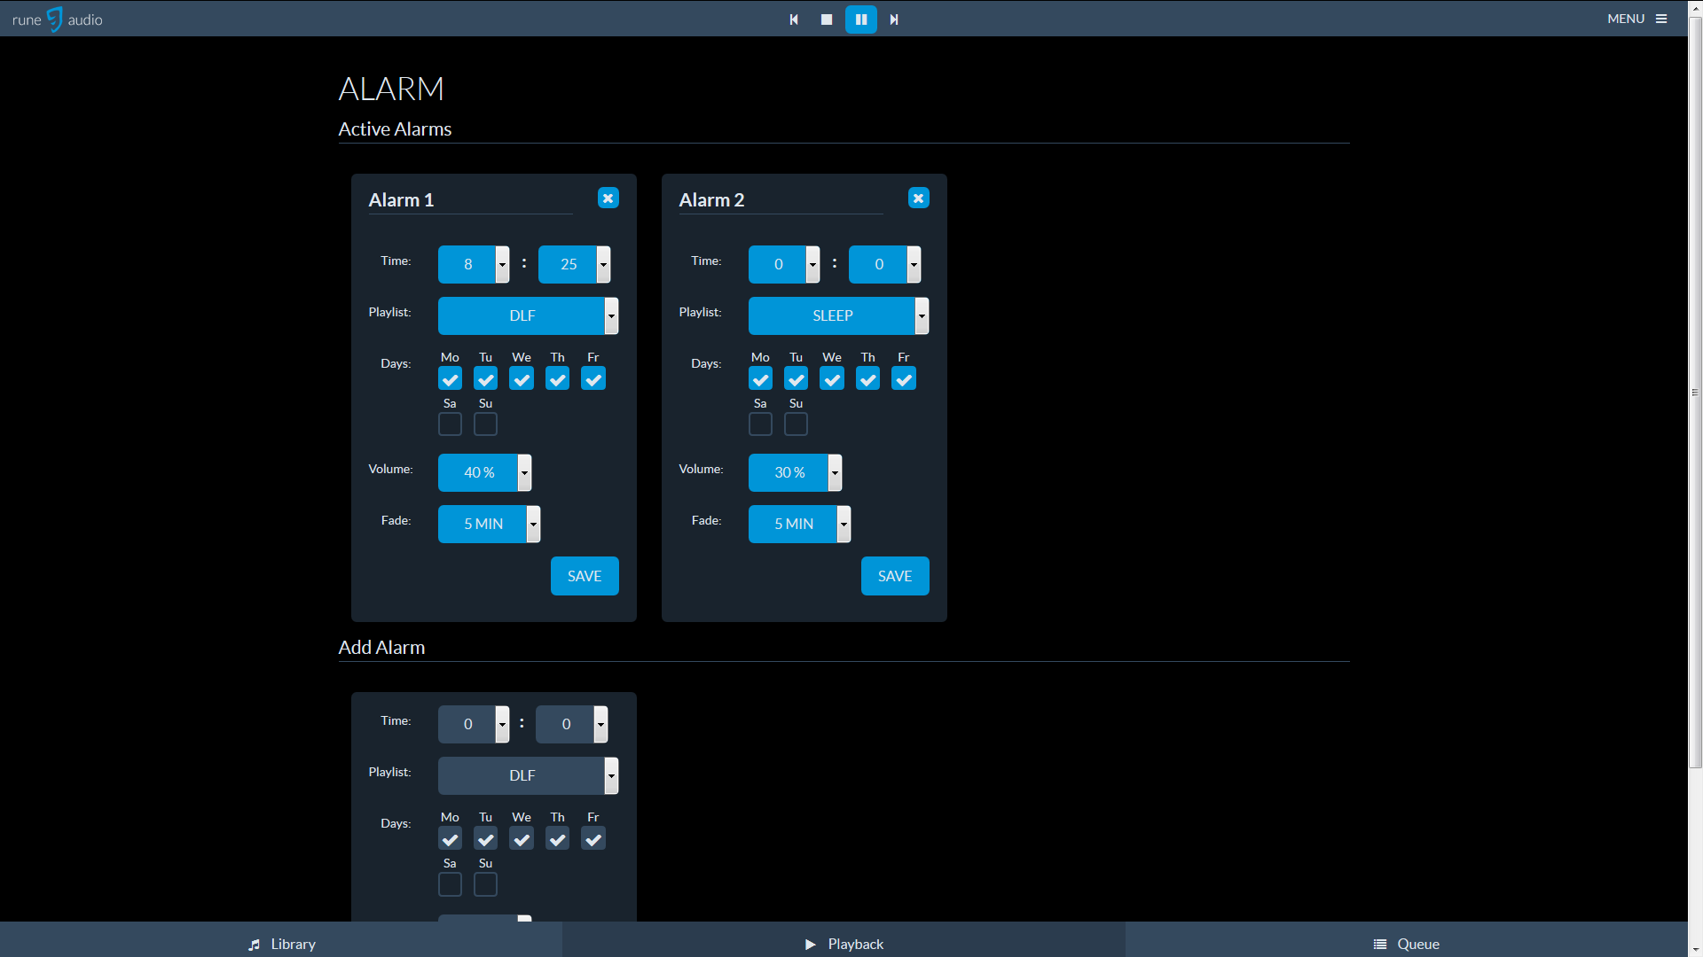
Task: Uncheck Wednesday for Alarm 1
Action: (522, 379)
